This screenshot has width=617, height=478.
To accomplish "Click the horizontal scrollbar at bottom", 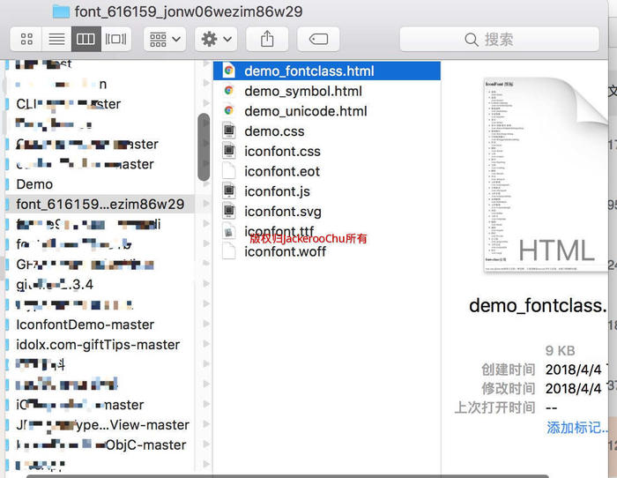I will [x=287, y=476].
